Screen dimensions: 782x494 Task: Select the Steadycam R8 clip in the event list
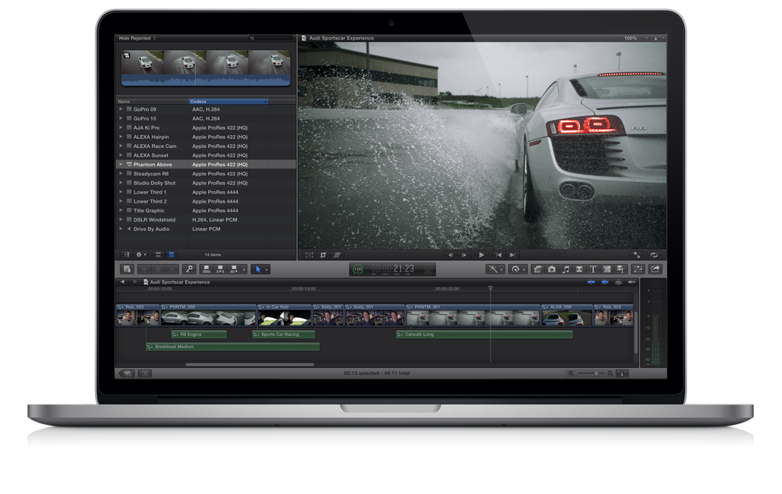tap(152, 173)
